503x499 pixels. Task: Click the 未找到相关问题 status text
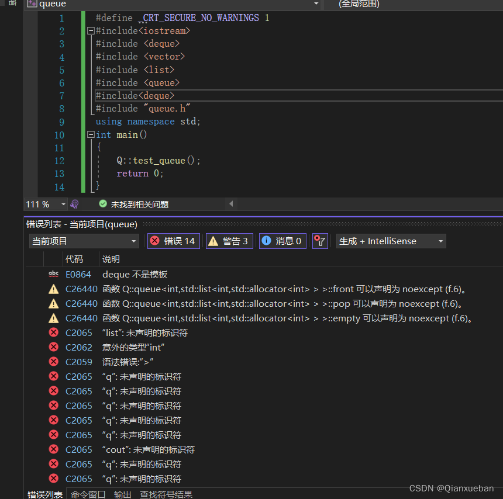pos(140,205)
